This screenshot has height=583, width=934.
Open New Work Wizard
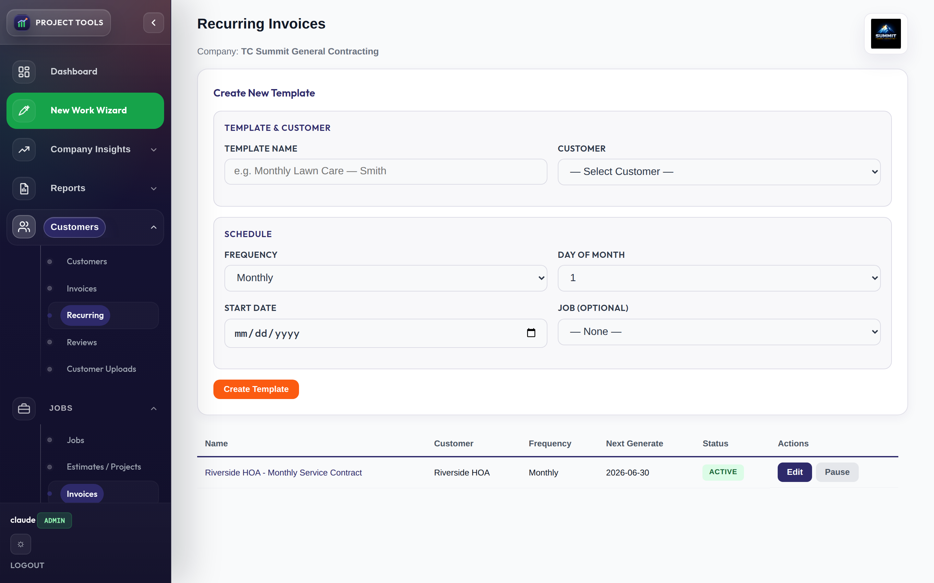click(x=85, y=111)
